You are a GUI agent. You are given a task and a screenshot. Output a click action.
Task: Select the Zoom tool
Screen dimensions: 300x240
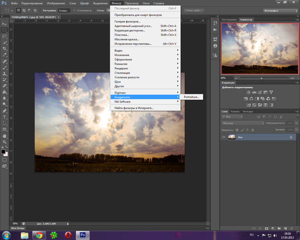(x=4, y=141)
